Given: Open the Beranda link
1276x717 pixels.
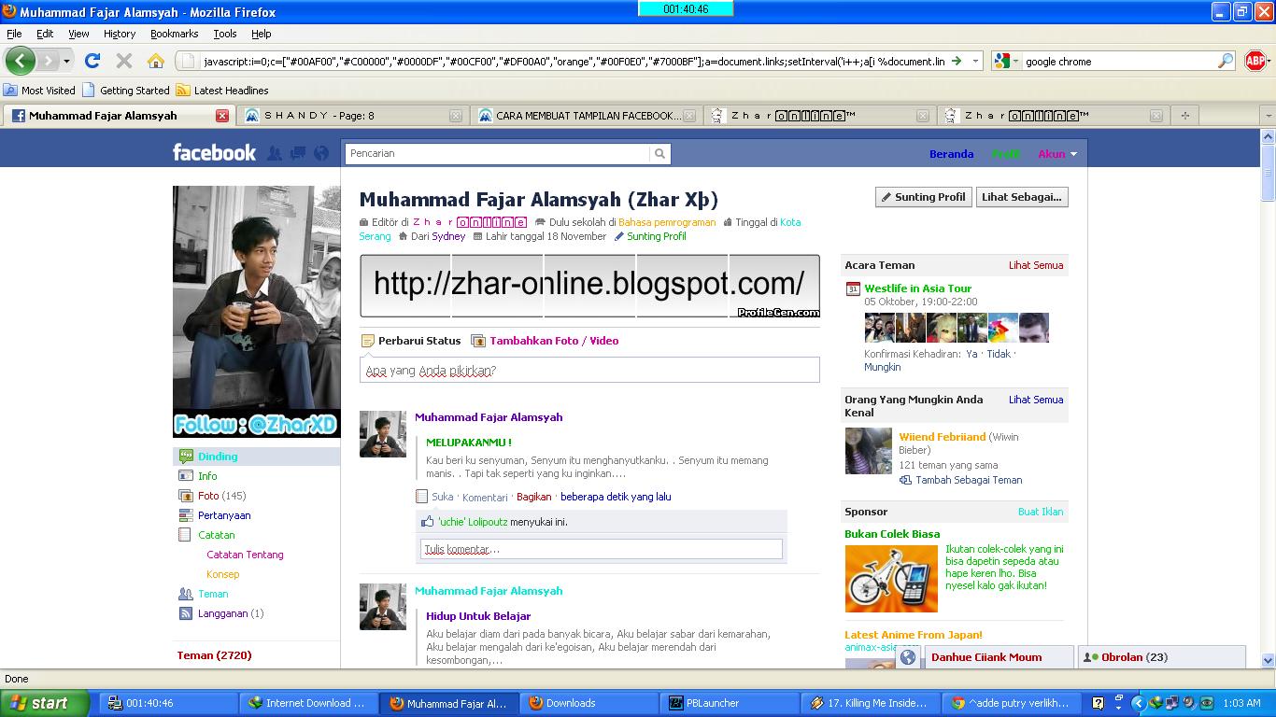Looking at the screenshot, I should pos(951,154).
